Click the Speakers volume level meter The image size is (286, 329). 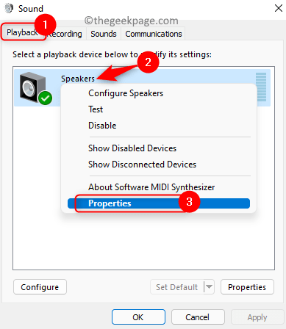tap(261, 87)
